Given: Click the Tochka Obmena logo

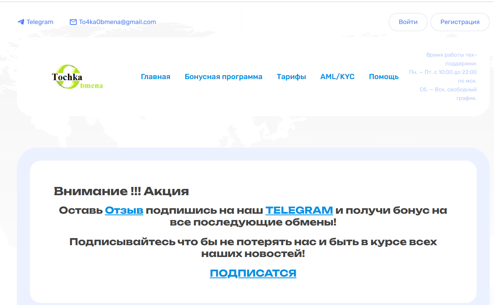Looking at the screenshot, I should 77,77.
